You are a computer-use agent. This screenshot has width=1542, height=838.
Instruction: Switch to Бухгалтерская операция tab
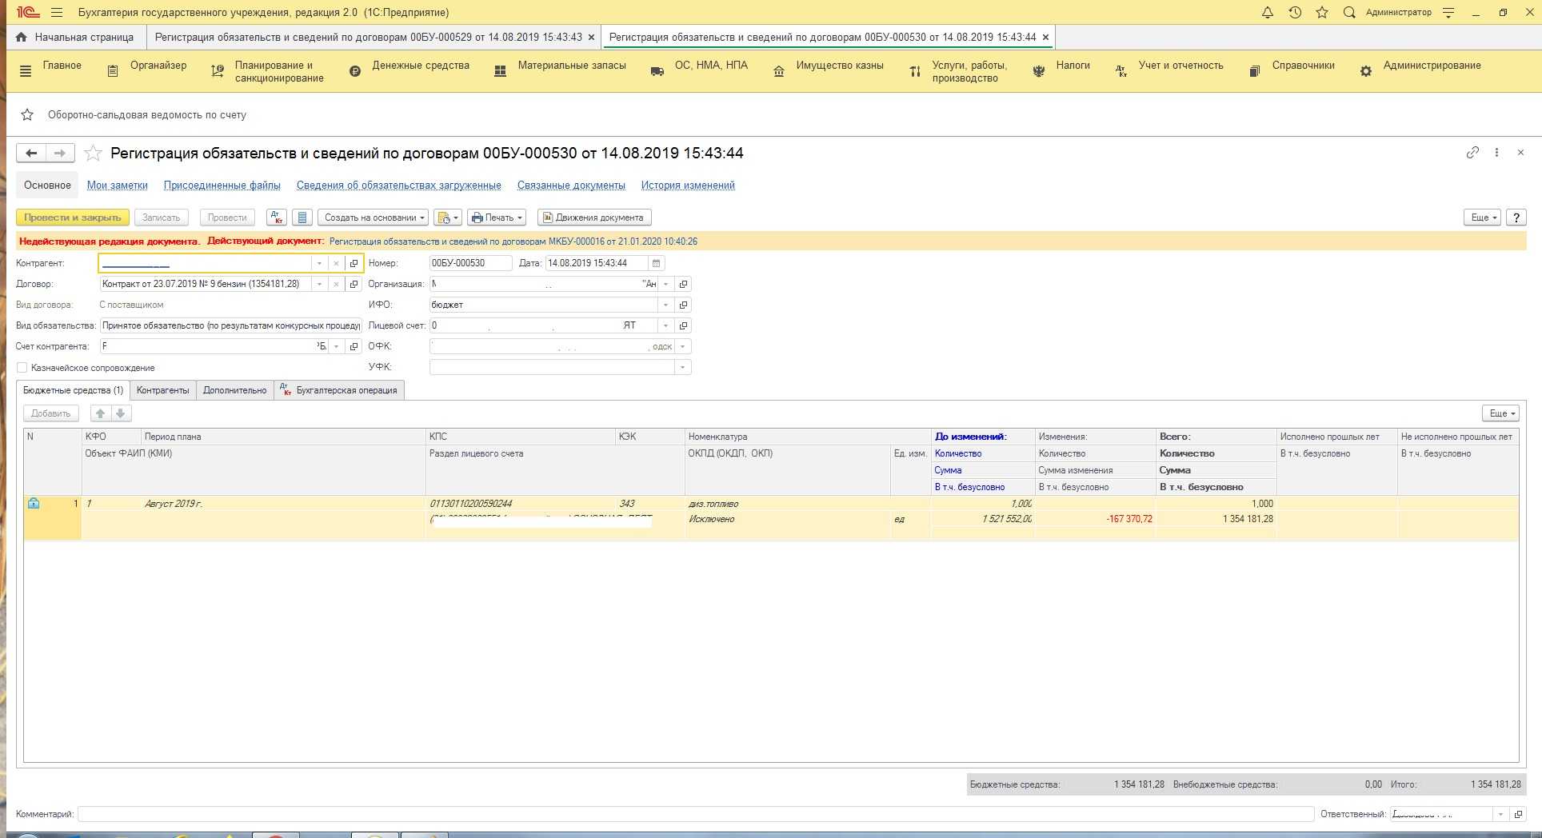point(339,390)
